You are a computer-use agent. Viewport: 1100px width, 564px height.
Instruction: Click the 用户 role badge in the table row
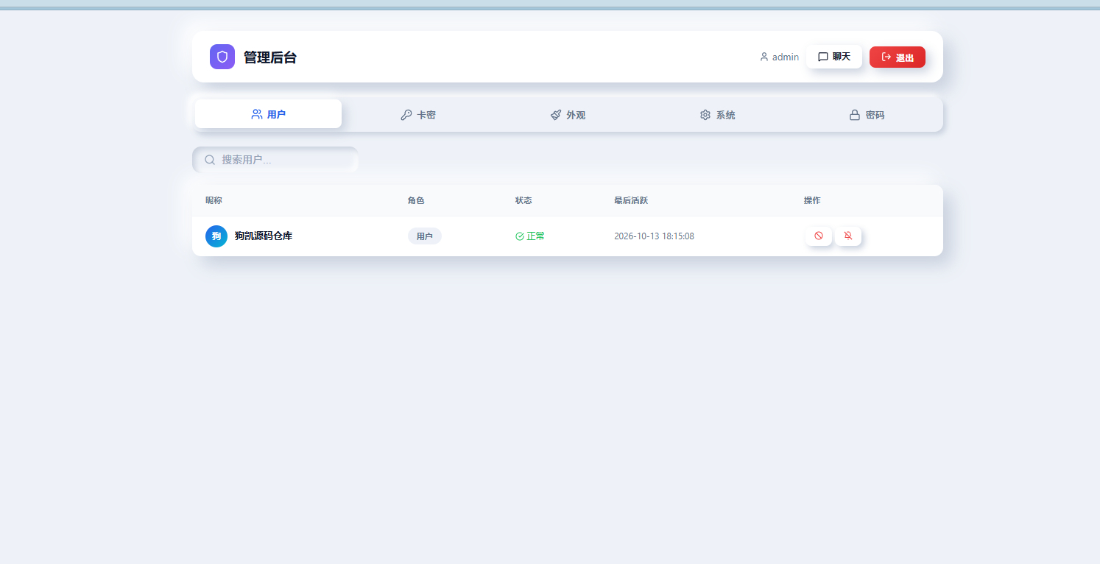(x=425, y=236)
